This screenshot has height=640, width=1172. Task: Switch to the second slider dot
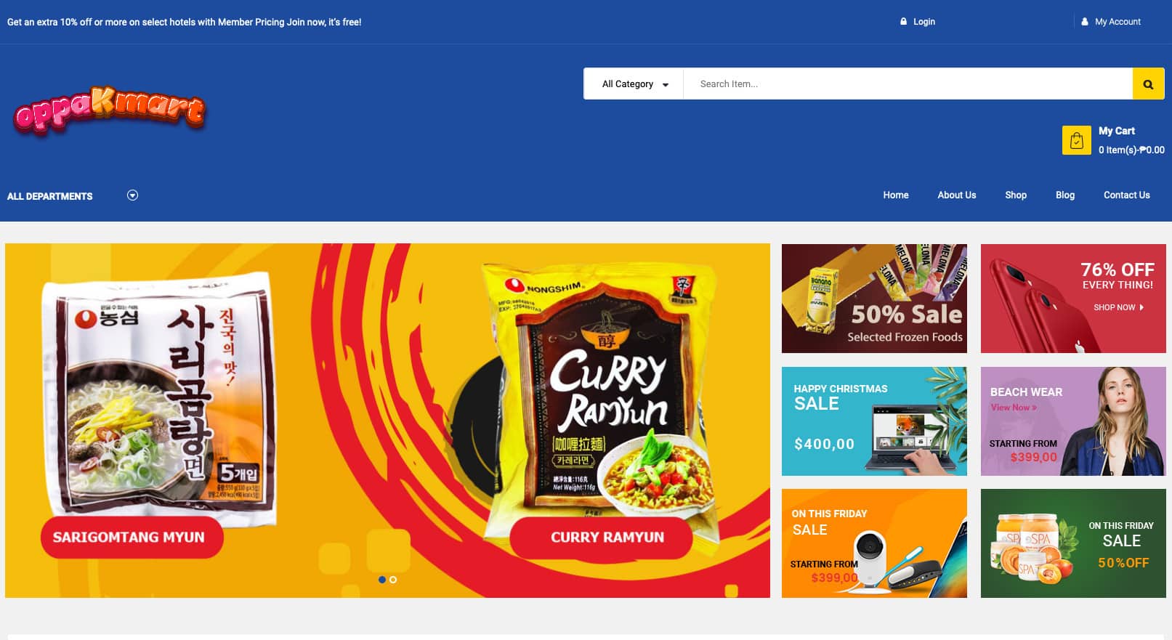click(x=393, y=580)
